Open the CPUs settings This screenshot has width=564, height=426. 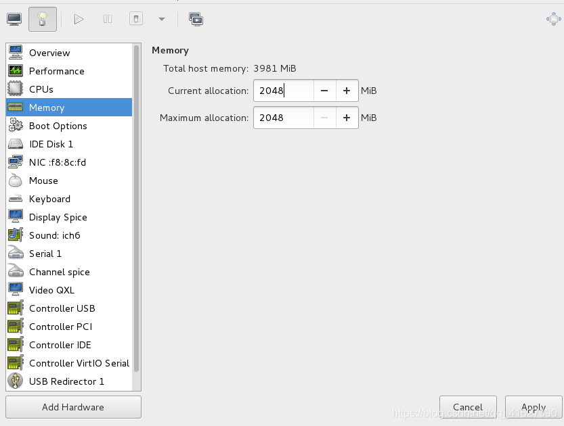click(x=69, y=89)
